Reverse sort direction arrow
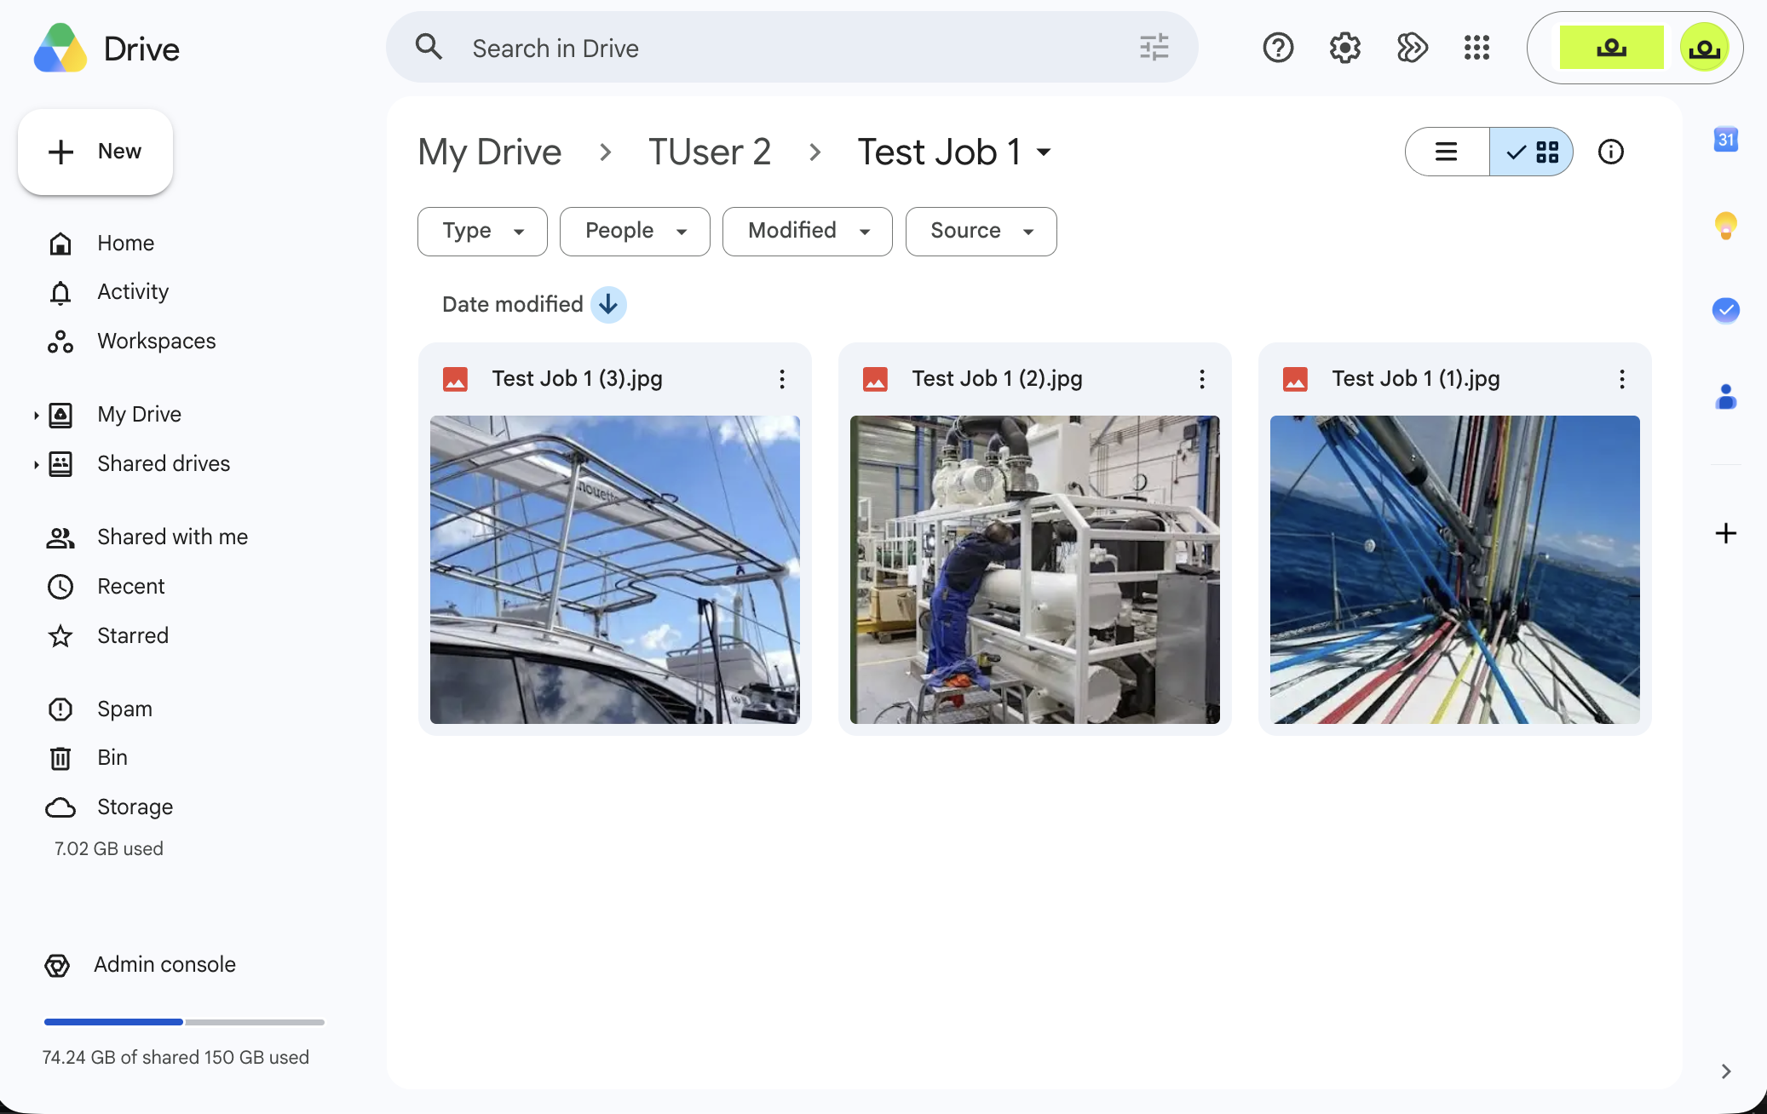The height and width of the screenshot is (1114, 1767). pos(608,304)
